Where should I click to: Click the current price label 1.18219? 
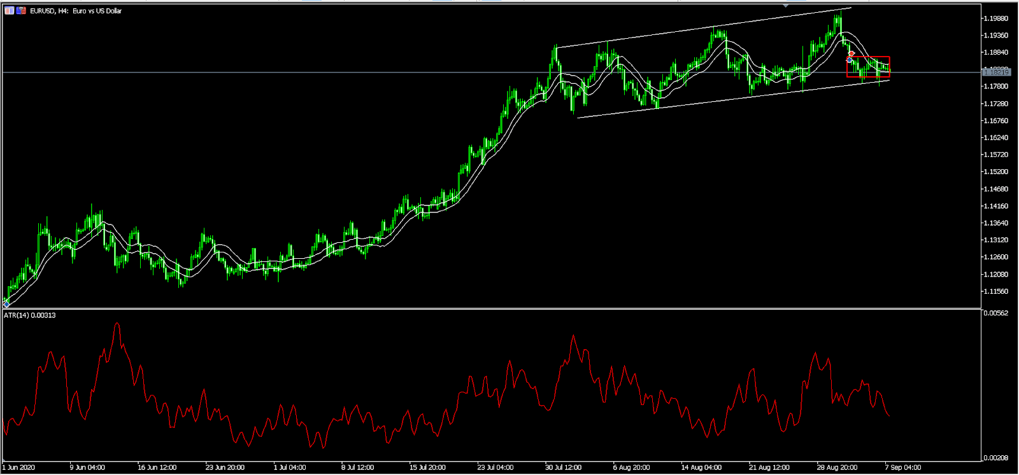click(x=996, y=72)
